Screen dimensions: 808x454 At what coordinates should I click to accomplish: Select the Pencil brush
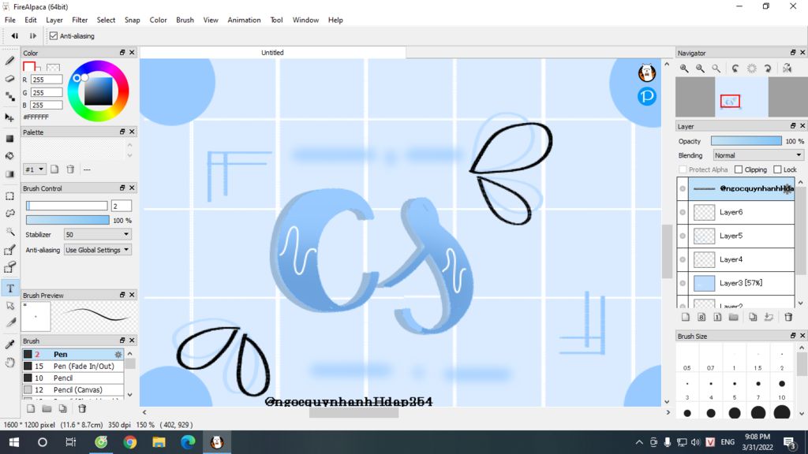point(73,378)
